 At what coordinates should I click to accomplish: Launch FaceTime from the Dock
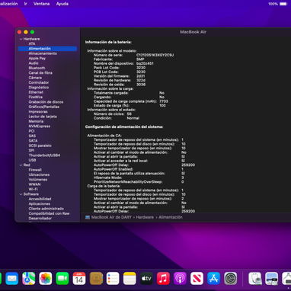coord(62,279)
